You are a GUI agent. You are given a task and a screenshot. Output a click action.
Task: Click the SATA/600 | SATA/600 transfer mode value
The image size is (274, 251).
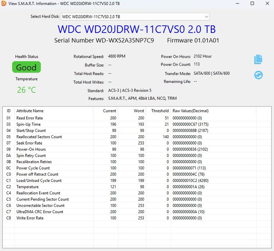pyautogui.click(x=212, y=74)
